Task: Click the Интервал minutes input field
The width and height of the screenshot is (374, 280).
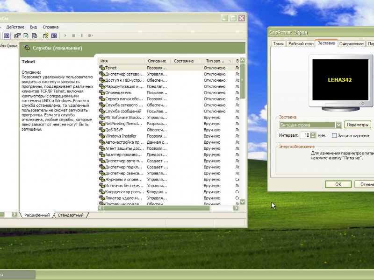Action: (305, 135)
